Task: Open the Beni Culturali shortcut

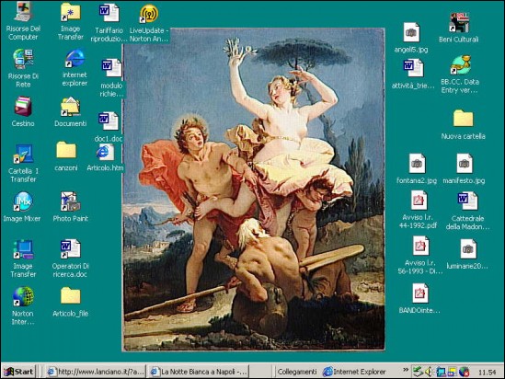Action: tap(459, 28)
